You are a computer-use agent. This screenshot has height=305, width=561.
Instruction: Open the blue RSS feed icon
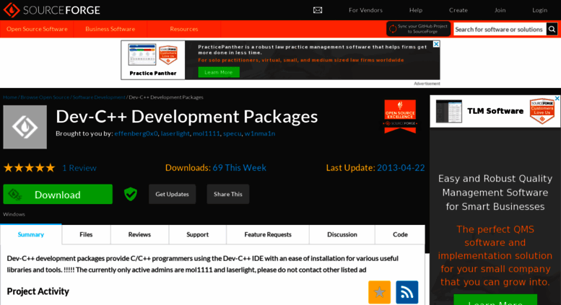pos(406,292)
